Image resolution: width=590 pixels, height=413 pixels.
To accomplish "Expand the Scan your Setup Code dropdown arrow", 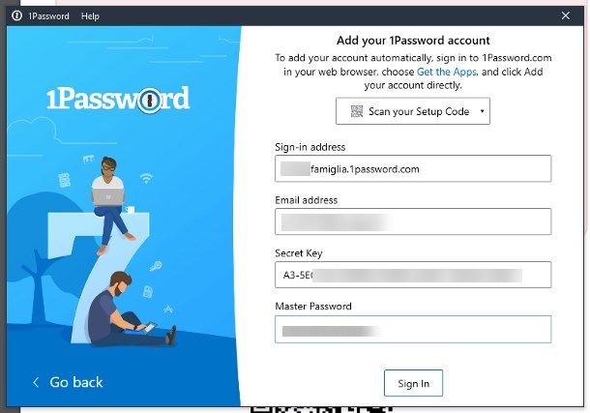I will click(482, 111).
